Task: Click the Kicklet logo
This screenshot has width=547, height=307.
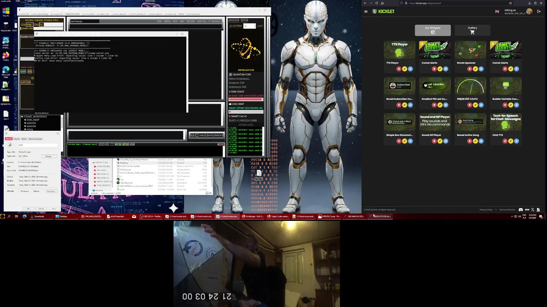Action: 383,12
